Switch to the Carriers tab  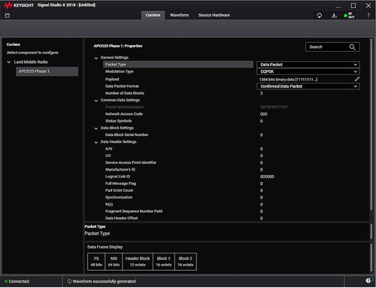pos(153,15)
